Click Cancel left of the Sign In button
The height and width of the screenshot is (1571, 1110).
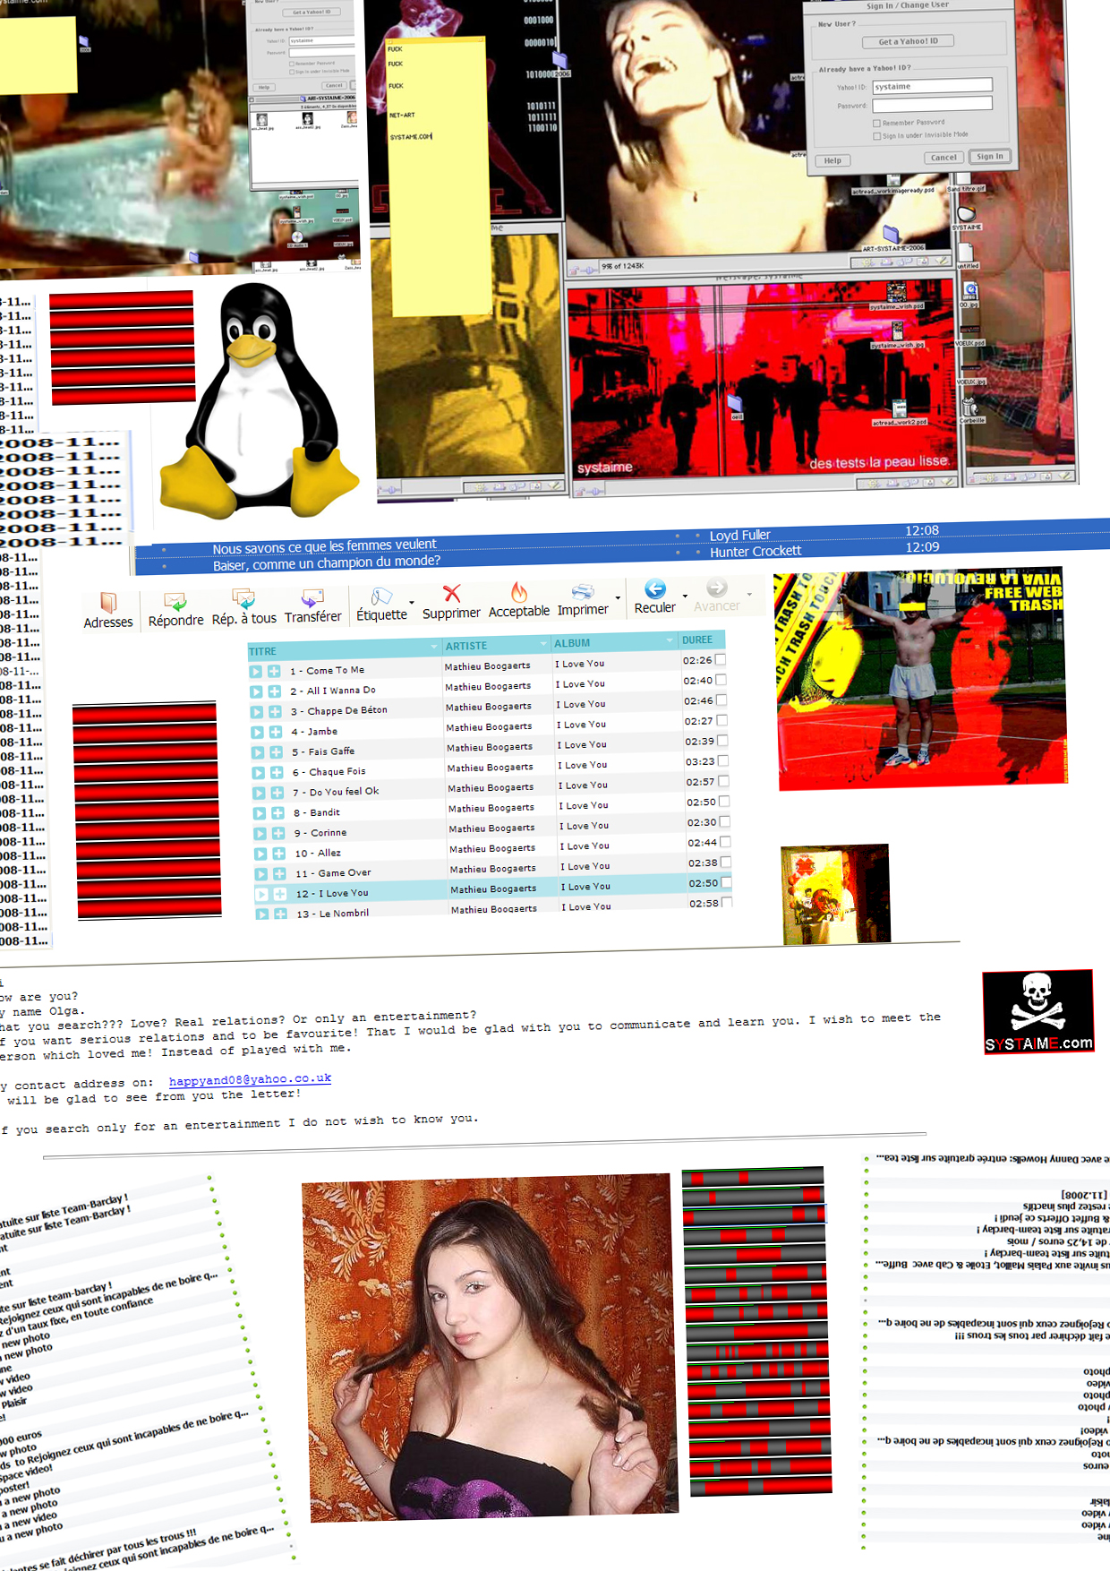[943, 158]
